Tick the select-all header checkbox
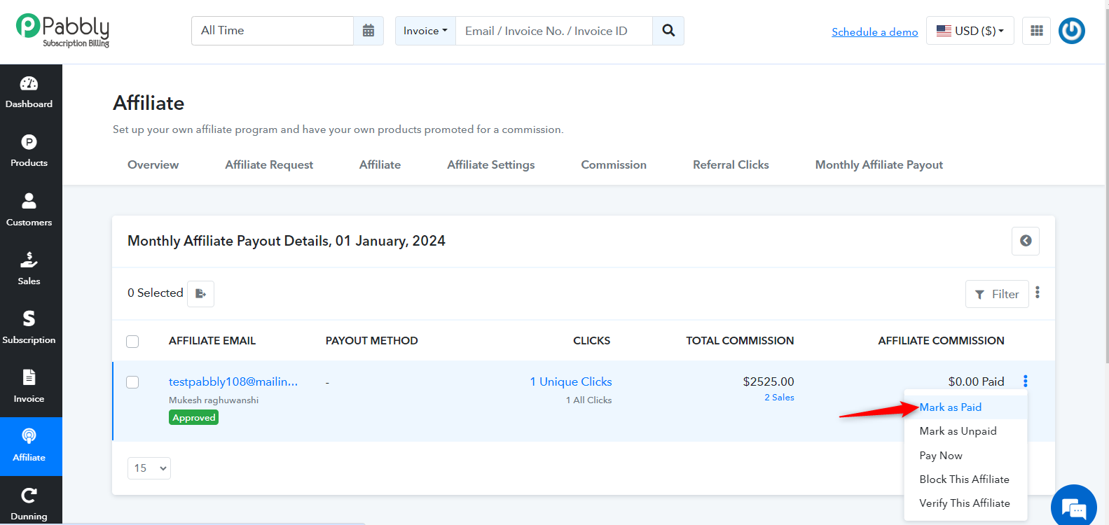1109x525 pixels. click(x=132, y=342)
